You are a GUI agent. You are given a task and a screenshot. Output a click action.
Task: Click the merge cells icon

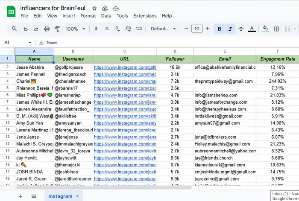(x=288, y=29)
